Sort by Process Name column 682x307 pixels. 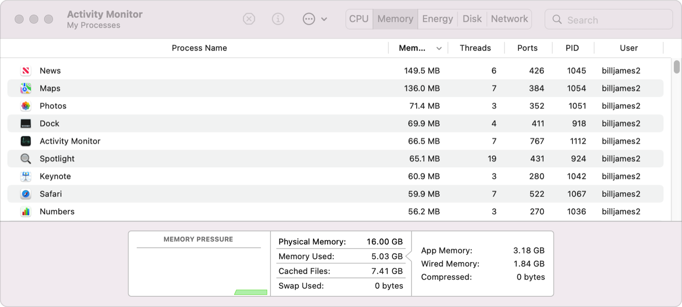(x=199, y=48)
